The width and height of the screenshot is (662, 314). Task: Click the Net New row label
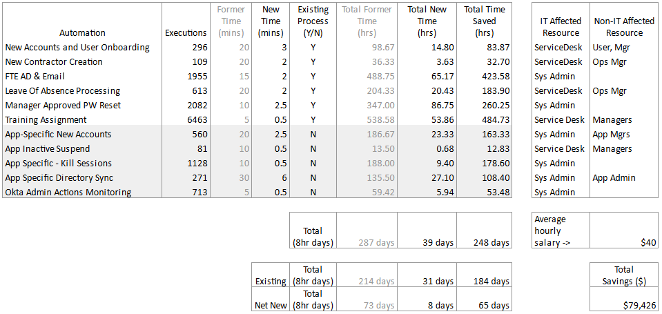click(x=269, y=306)
